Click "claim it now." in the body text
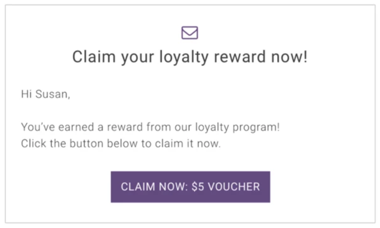380x228 pixels. coord(188,144)
